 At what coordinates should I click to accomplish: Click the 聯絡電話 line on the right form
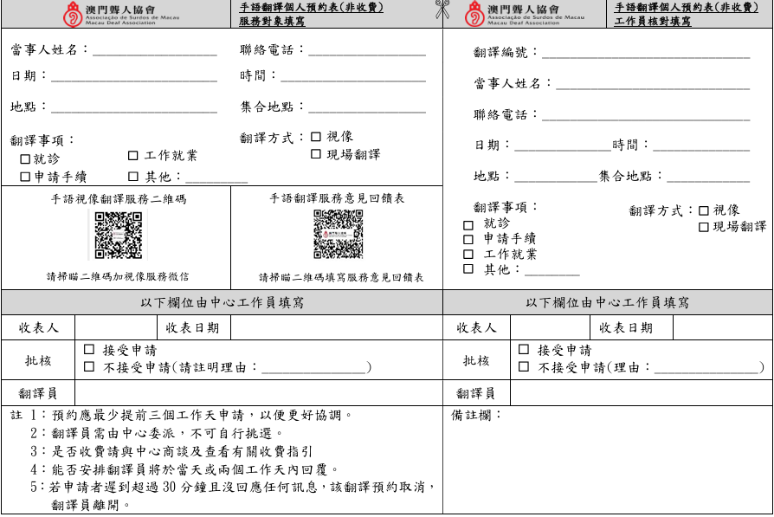pos(645,117)
